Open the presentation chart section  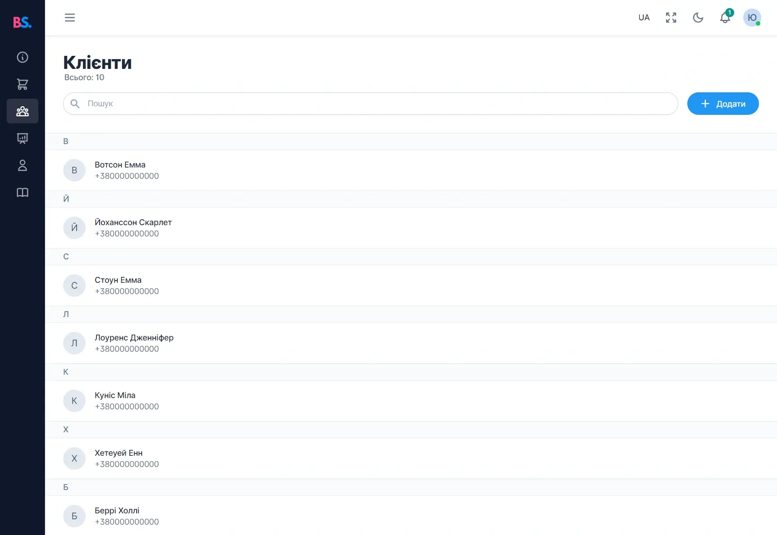tap(23, 138)
